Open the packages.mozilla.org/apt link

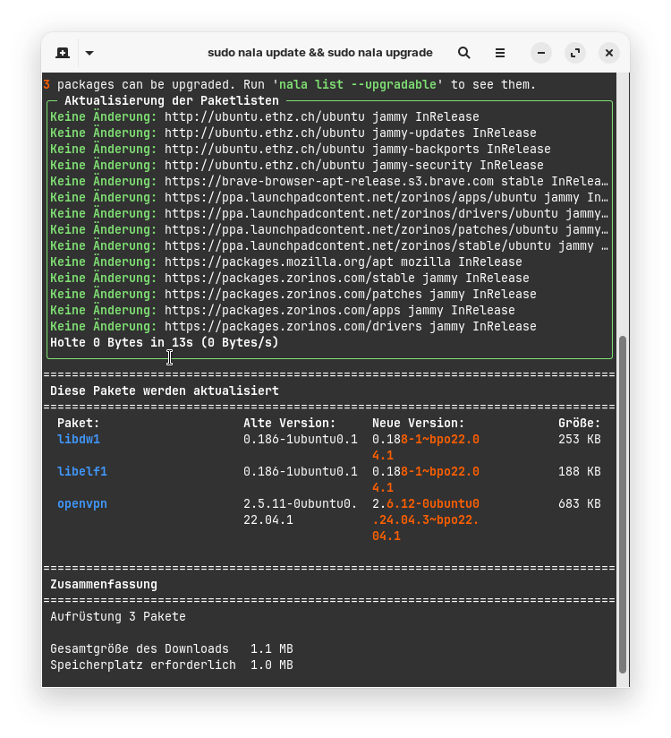click(x=290, y=262)
